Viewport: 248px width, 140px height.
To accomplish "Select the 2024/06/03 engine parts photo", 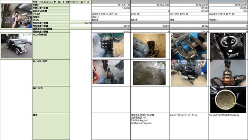I will tap(189, 46).
